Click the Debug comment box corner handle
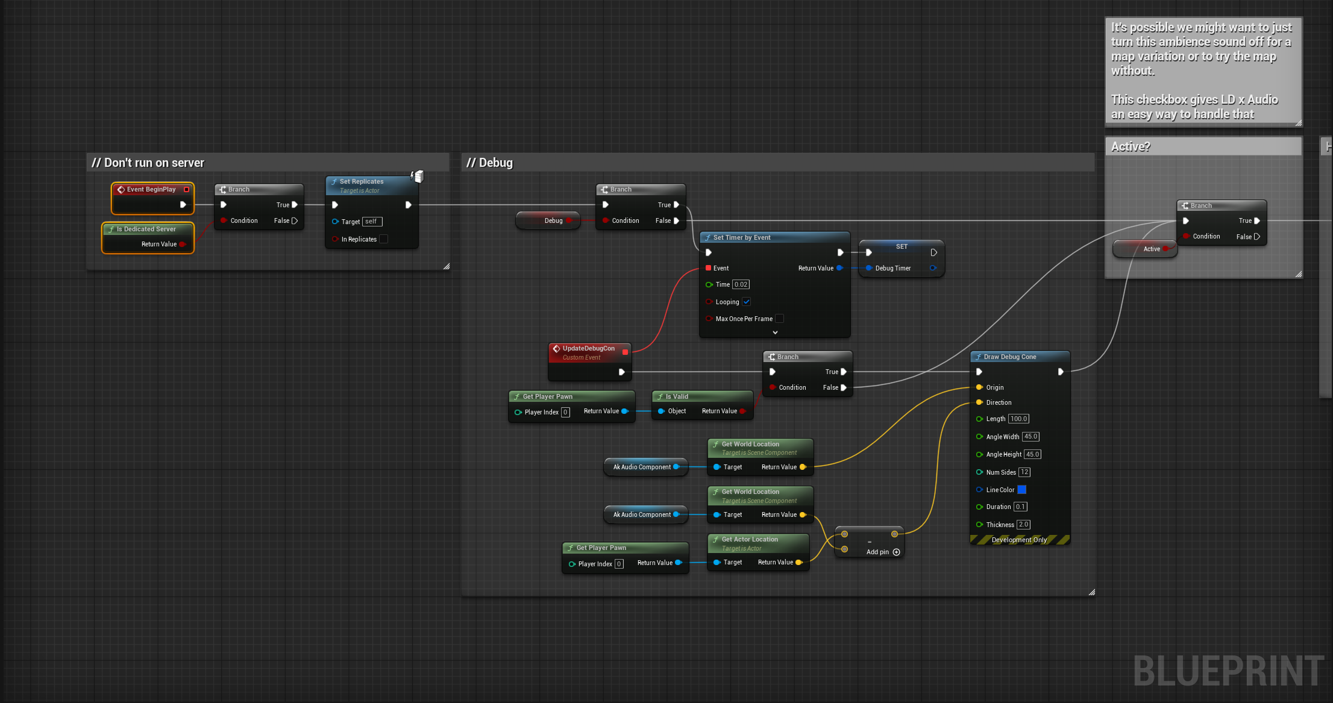This screenshot has width=1333, height=703. [1091, 592]
